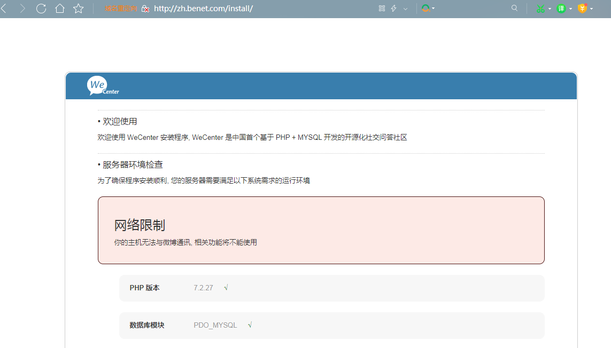Click the check mark beside PDO_MYSQL

[x=250, y=325]
